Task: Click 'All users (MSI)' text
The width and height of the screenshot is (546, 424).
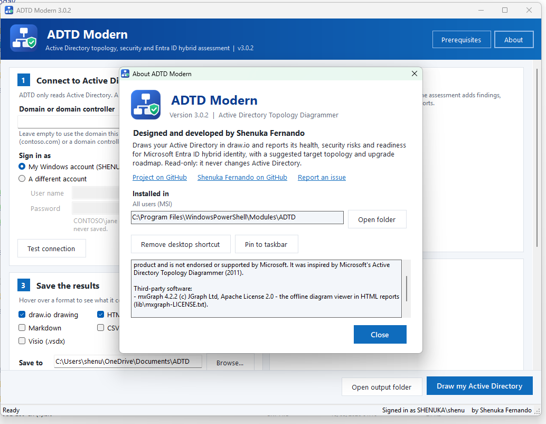Action: point(152,204)
